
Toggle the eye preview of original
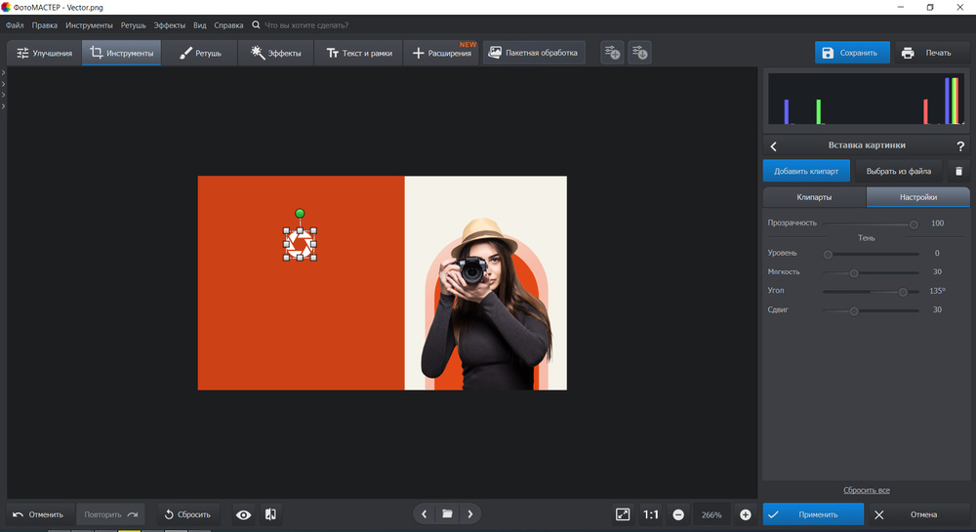point(243,514)
